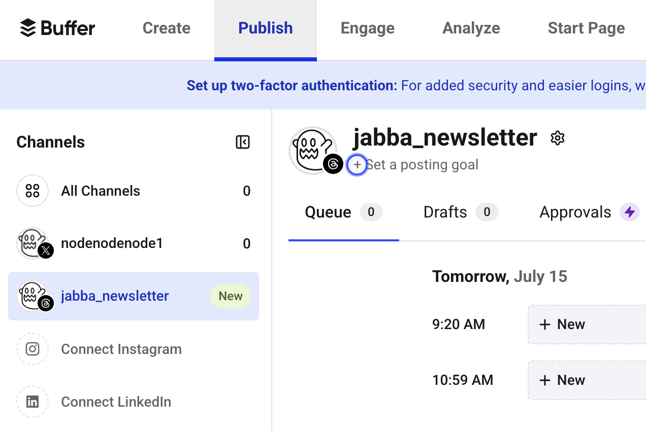Click the 10:59 AM time label
Image resolution: width=646 pixels, height=431 pixels.
[463, 380]
